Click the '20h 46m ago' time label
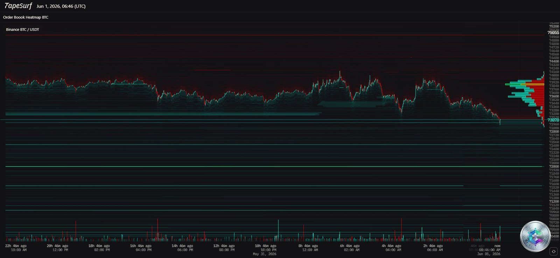 (x=57, y=246)
